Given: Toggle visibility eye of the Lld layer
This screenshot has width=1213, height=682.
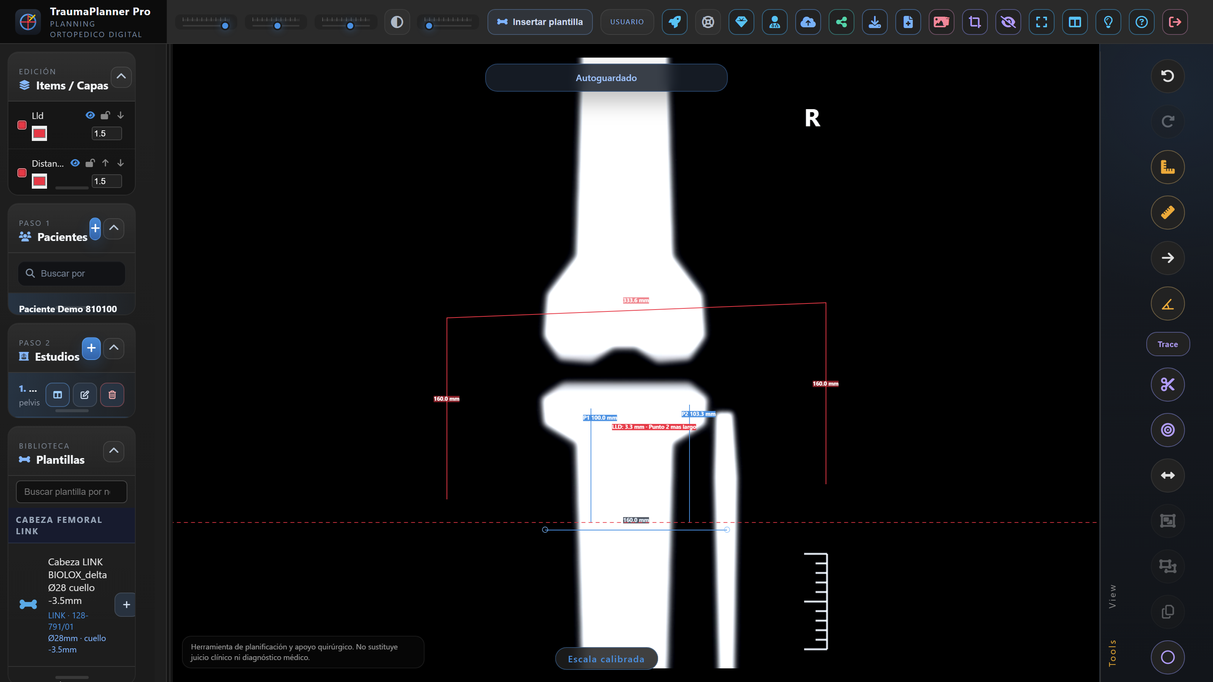Looking at the screenshot, I should (x=91, y=115).
